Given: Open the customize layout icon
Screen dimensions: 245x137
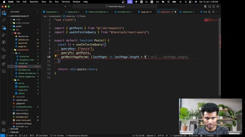Looking at the screenshot, I should coord(218,6).
